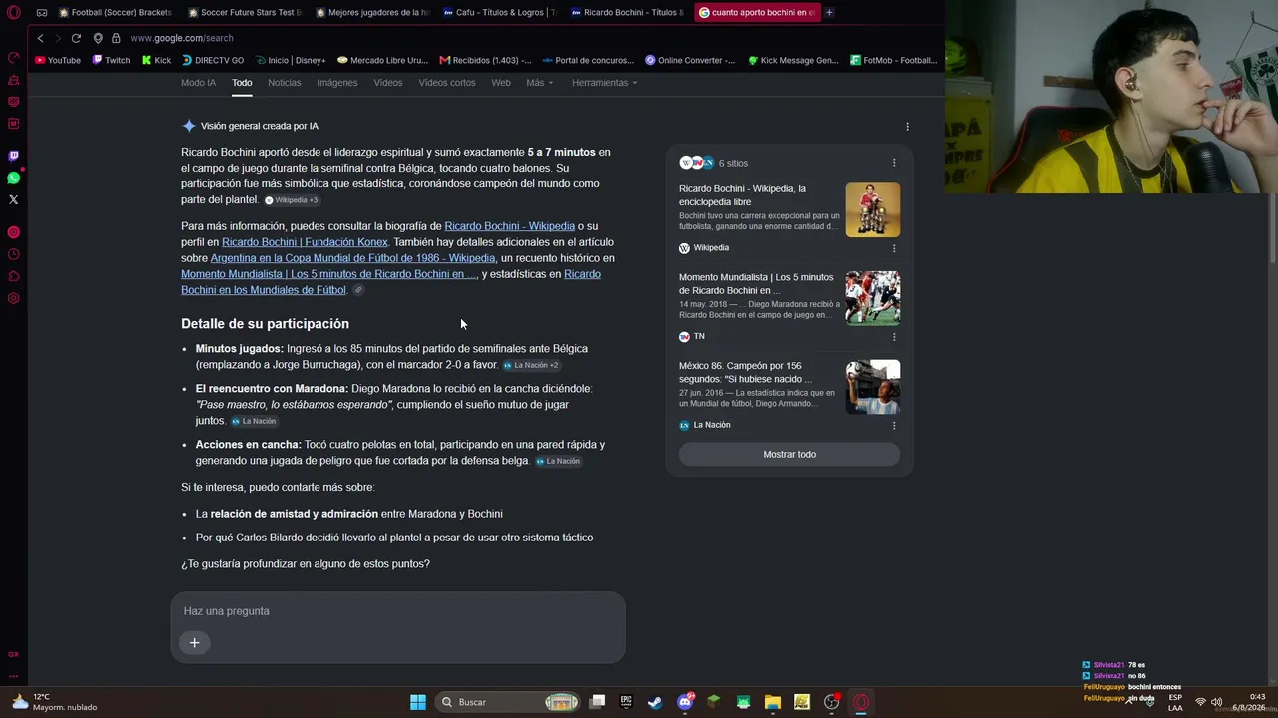Open the La Nación +2 source chip
1278x718 pixels.
[x=532, y=365]
